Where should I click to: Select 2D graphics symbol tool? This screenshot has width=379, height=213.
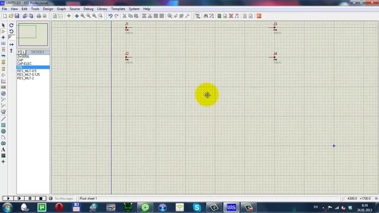pos(4,156)
